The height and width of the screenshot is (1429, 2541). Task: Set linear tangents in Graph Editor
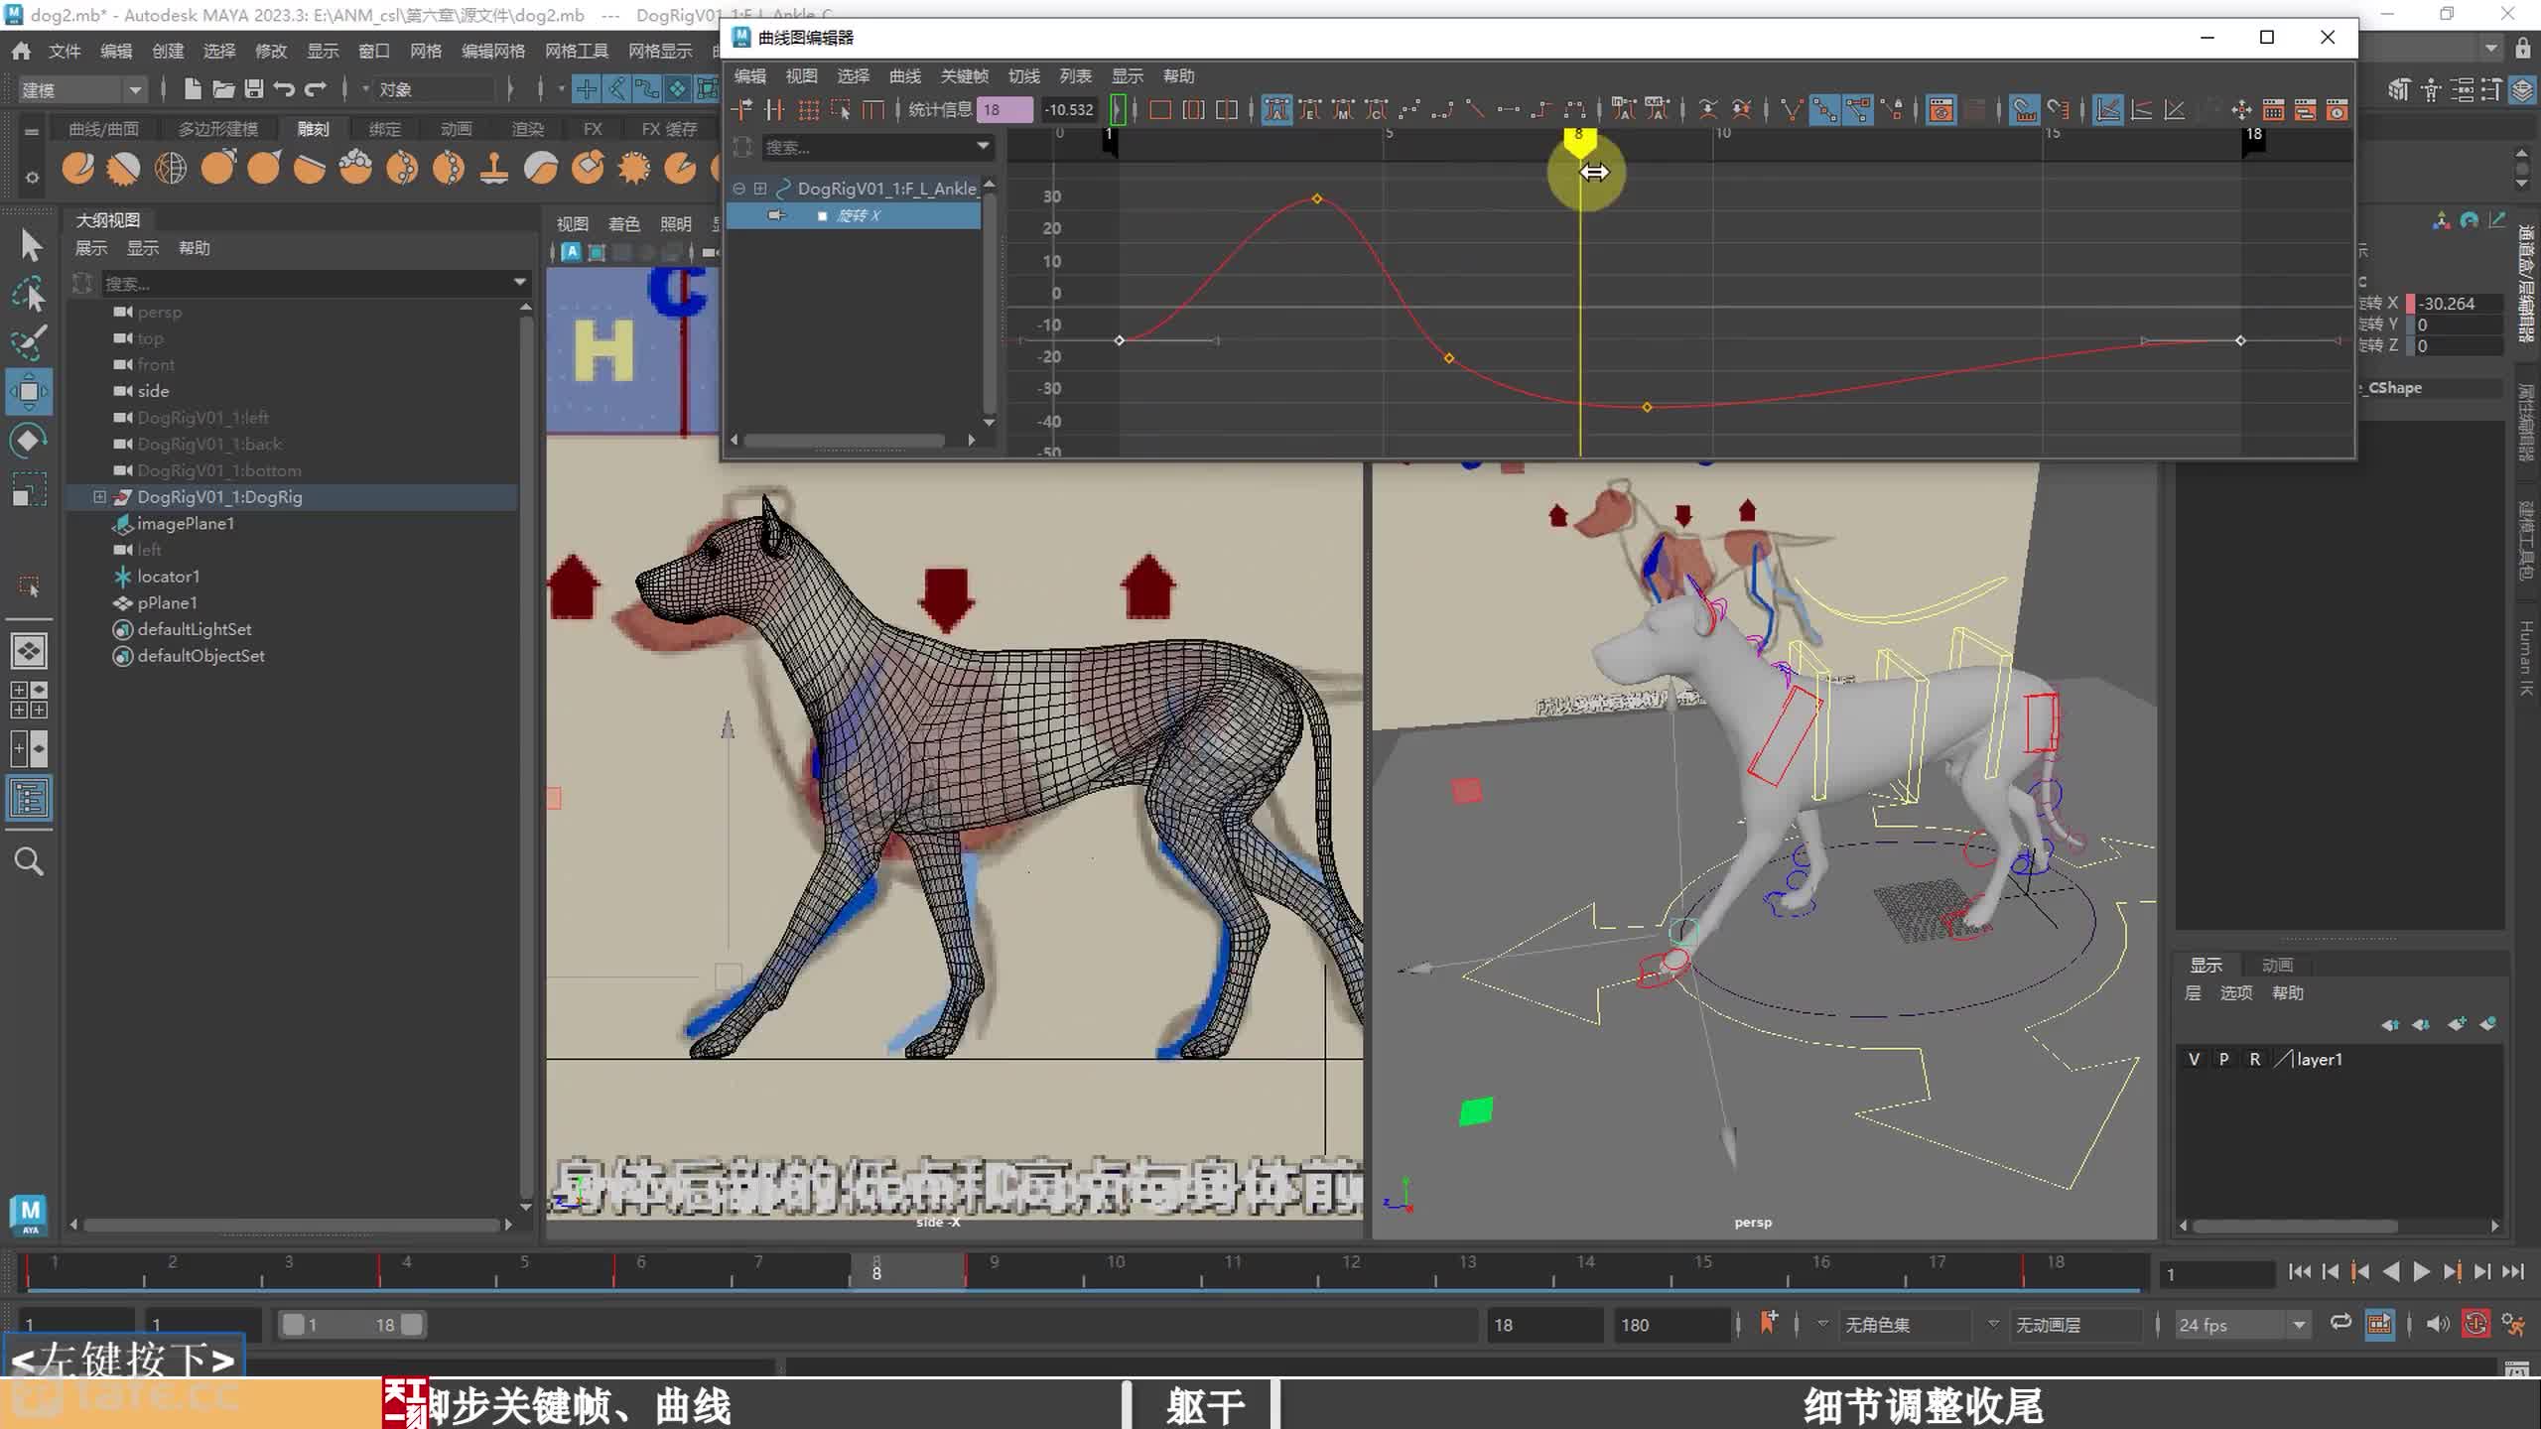1475,109
